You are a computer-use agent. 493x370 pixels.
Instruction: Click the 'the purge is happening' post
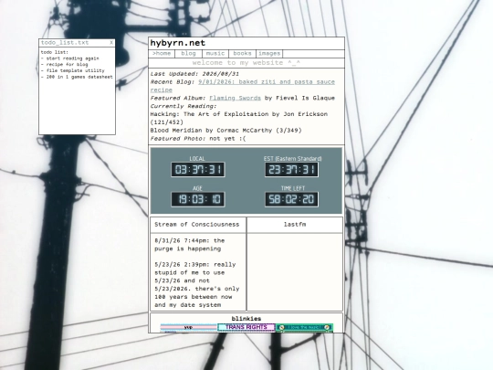tap(190, 245)
